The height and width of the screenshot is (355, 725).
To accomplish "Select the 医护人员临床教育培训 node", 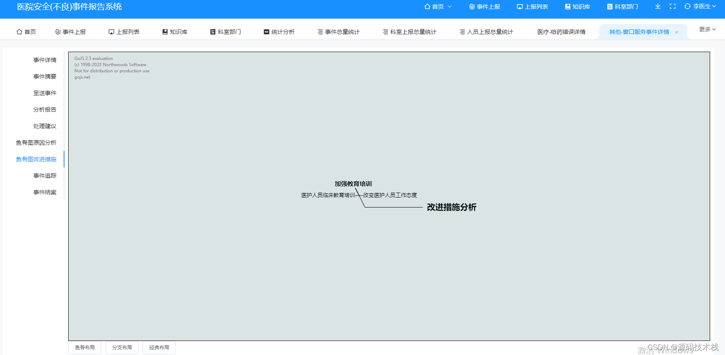I will pos(328,195).
